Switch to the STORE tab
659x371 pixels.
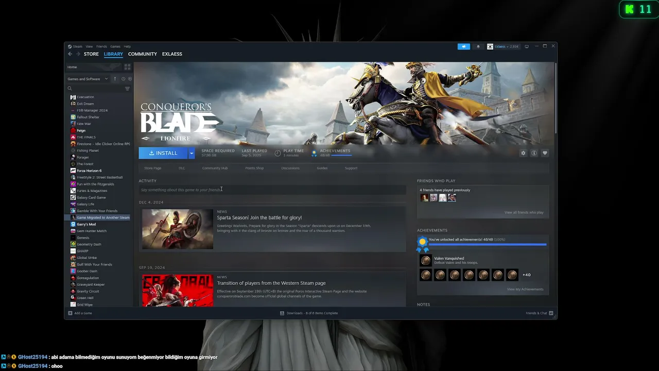click(91, 54)
